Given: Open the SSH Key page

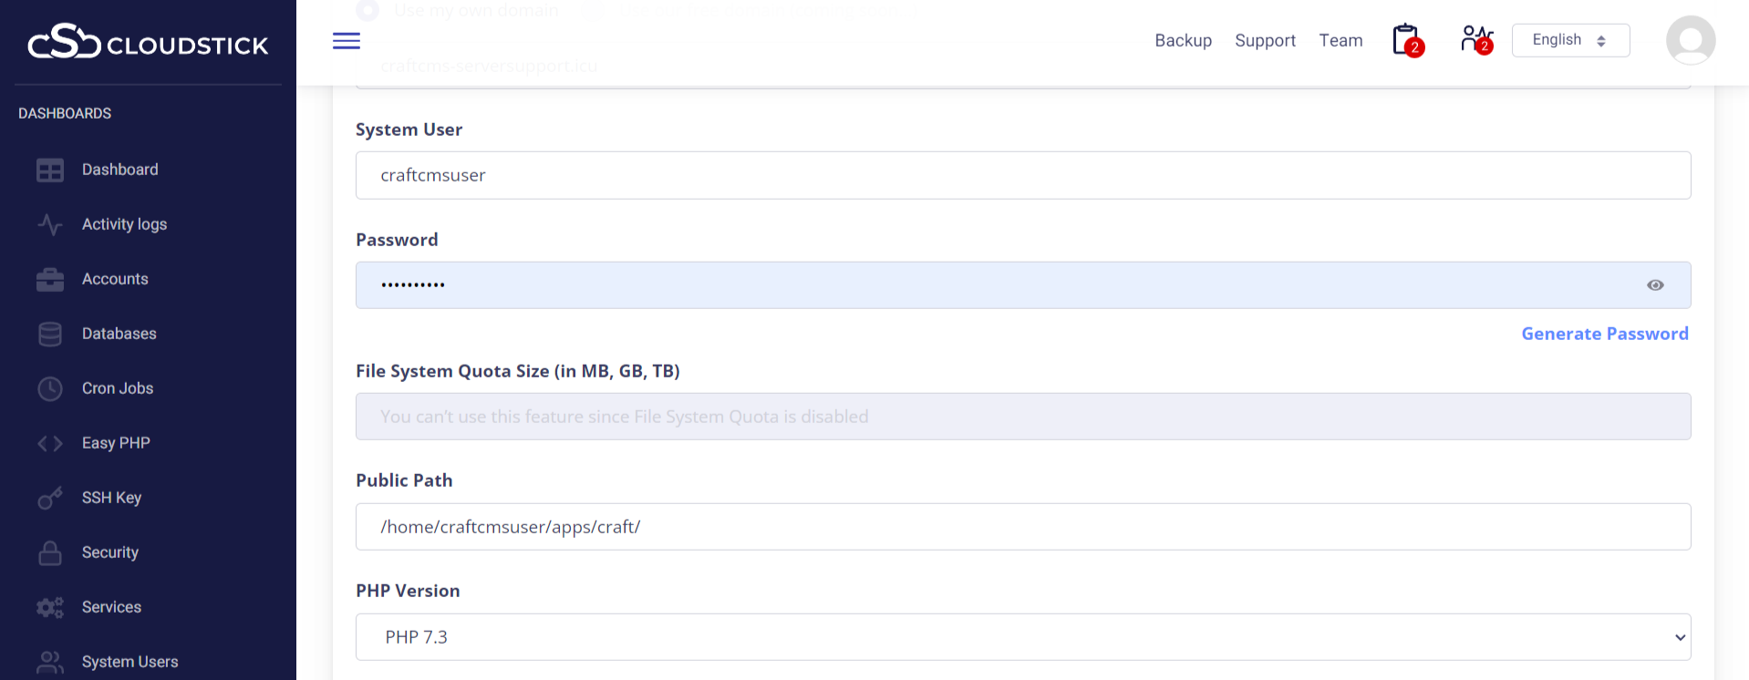Looking at the screenshot, I should (x=111, y=498).
